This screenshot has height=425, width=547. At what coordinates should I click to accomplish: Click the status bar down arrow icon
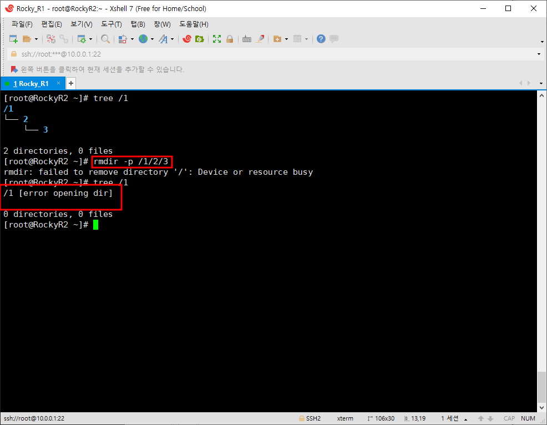[490, 418]
